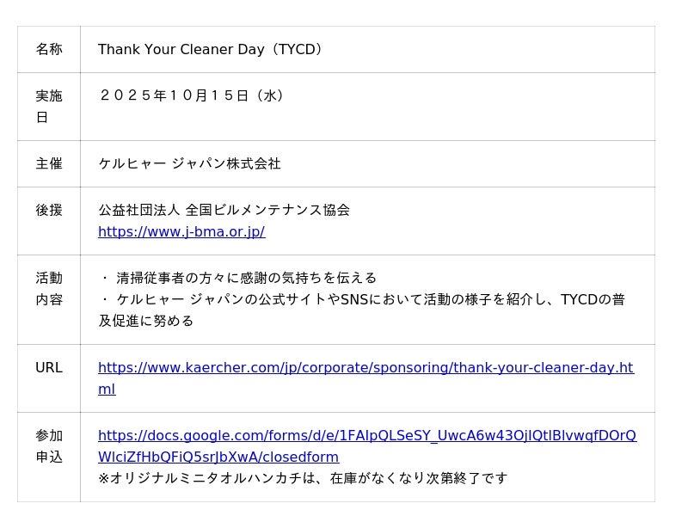Click the word SNS in activity description
688x528 pixels.
coord(354,300)
